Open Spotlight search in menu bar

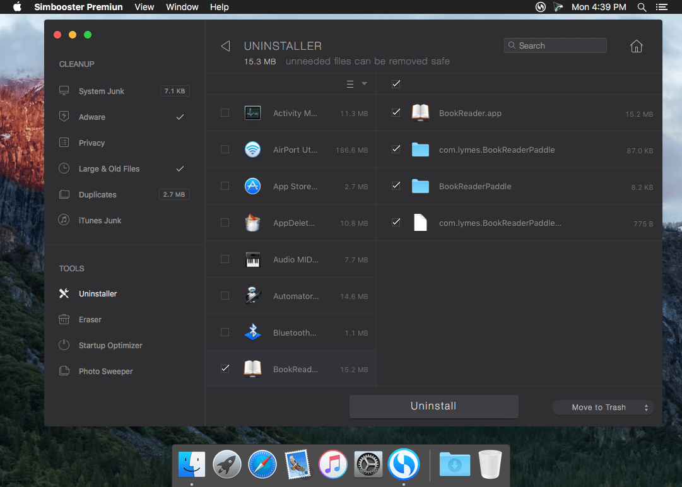coord(642,7)
